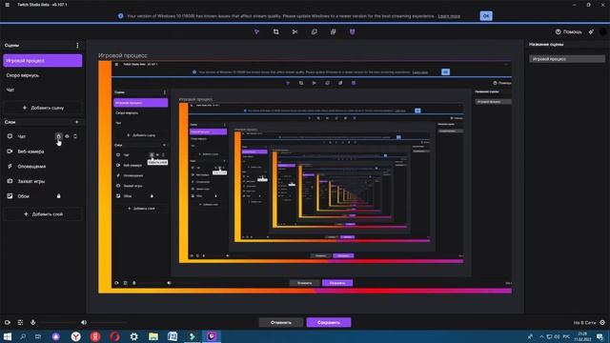Open the Сцены three-dots options menu
Image resolution: width=610 pixels, height=343 pixels.
tap(77, 46)
